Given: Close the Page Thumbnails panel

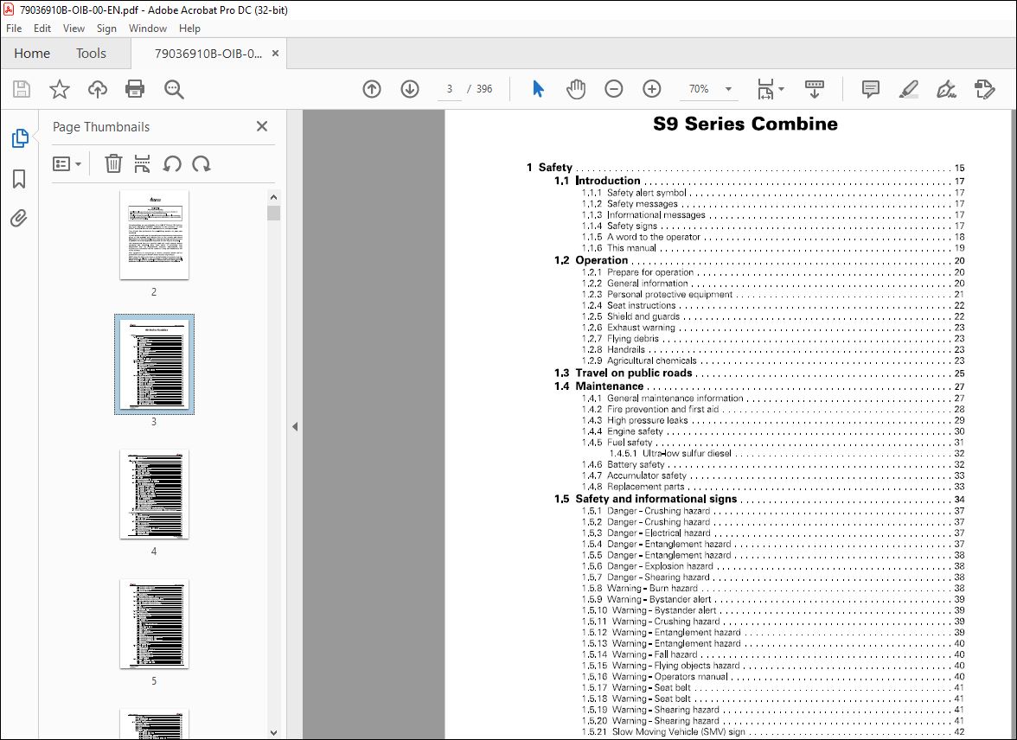Looking at the screenshot, I should (x=262, y=126).
